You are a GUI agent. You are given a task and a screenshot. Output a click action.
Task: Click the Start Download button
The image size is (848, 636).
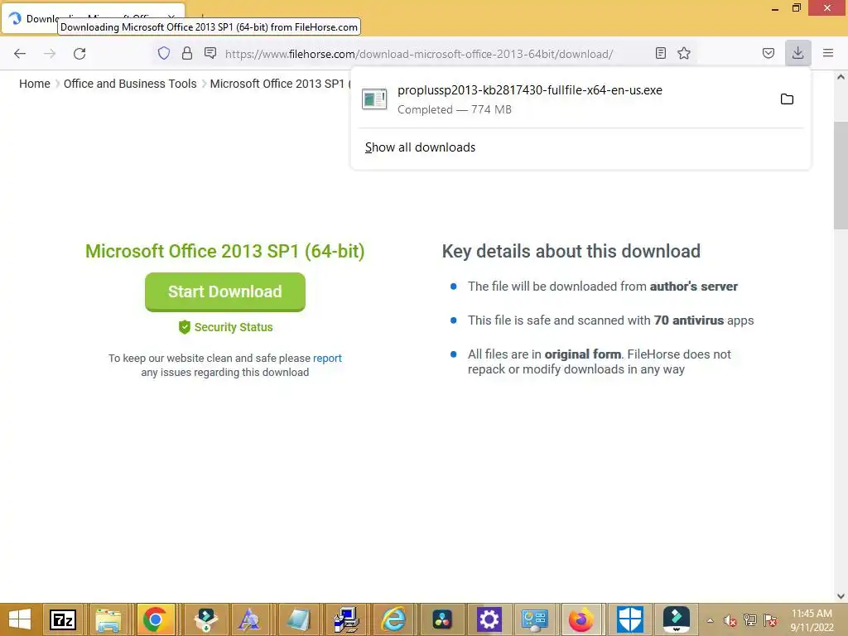coord(225,291)
